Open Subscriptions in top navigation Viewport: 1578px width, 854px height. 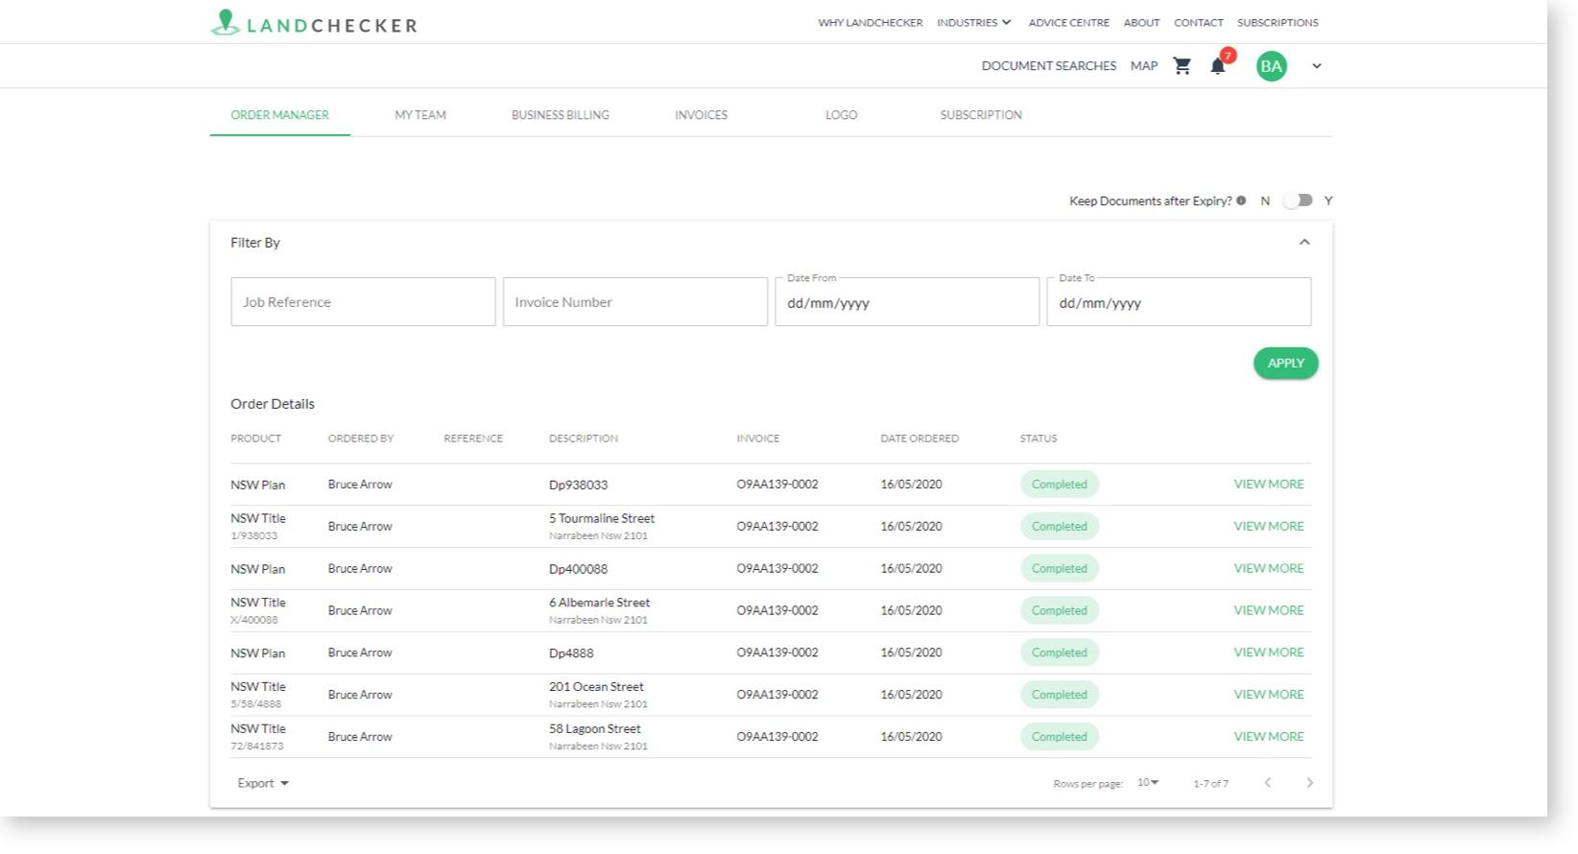tap(1278, 23)
